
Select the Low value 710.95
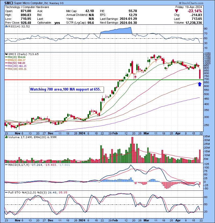point(26,19)
